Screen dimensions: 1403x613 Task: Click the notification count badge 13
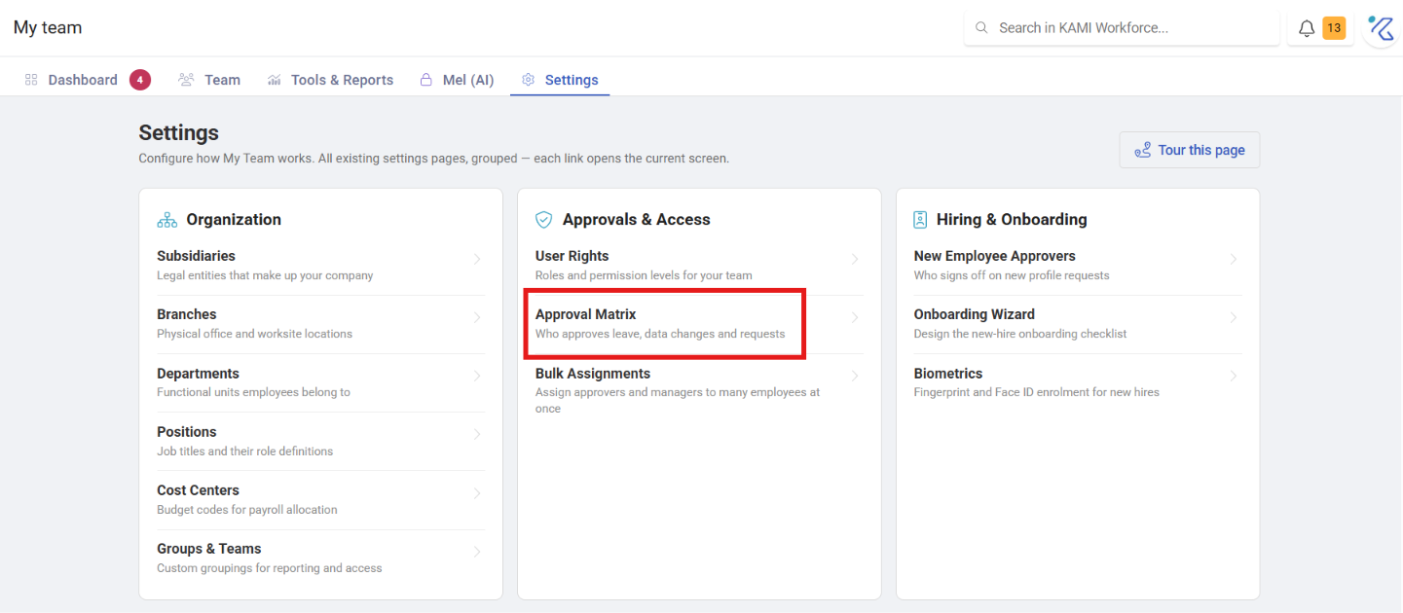[1334, 28]
